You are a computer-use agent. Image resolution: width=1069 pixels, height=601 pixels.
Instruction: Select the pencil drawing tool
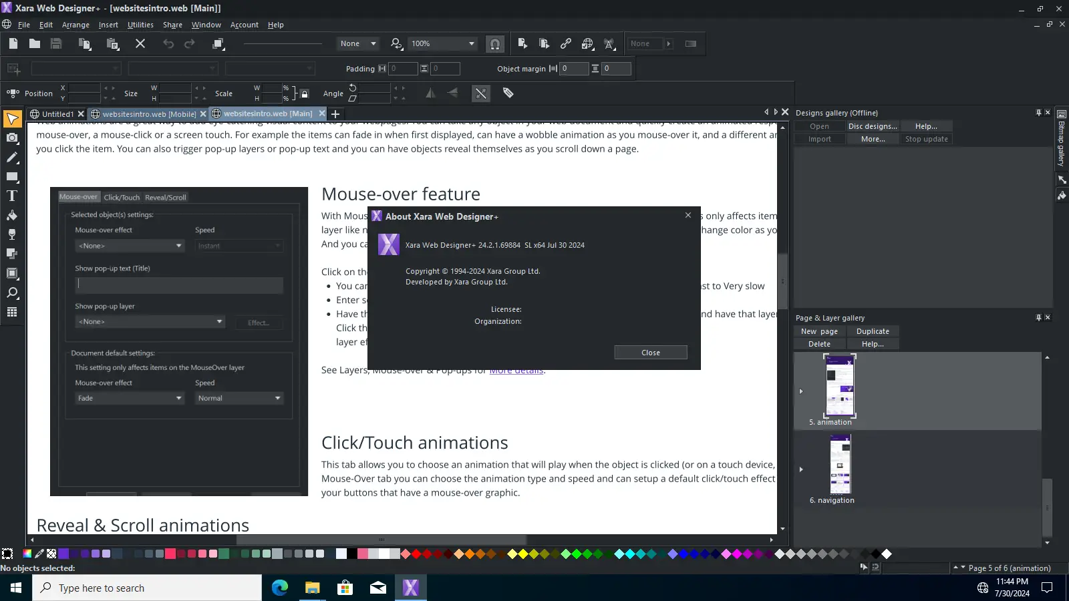[x=12, y=158]
